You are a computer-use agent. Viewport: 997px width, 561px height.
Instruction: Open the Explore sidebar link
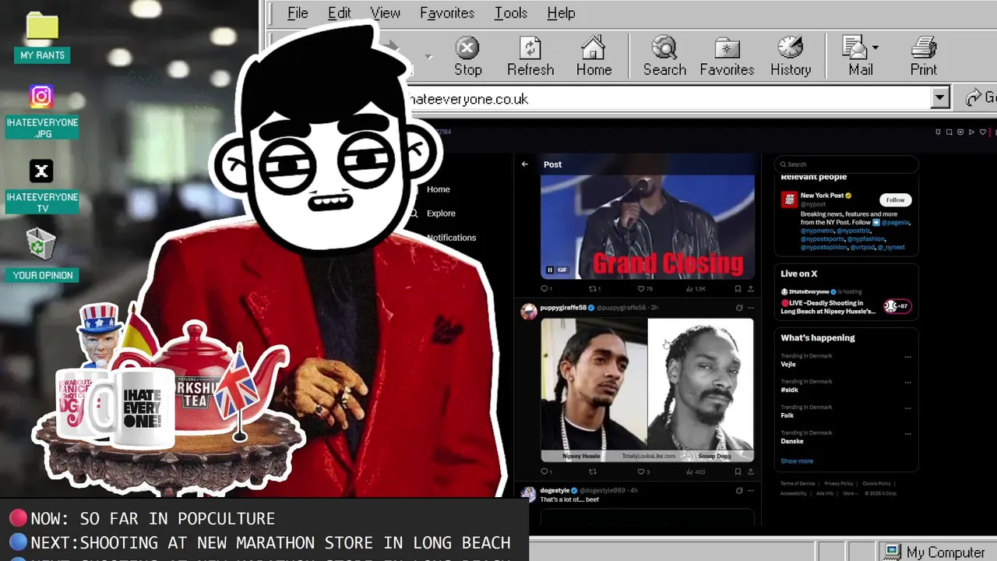[441, 213]
